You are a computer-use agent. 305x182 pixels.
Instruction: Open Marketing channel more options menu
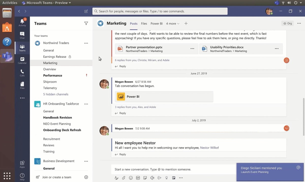pos(299,23)
